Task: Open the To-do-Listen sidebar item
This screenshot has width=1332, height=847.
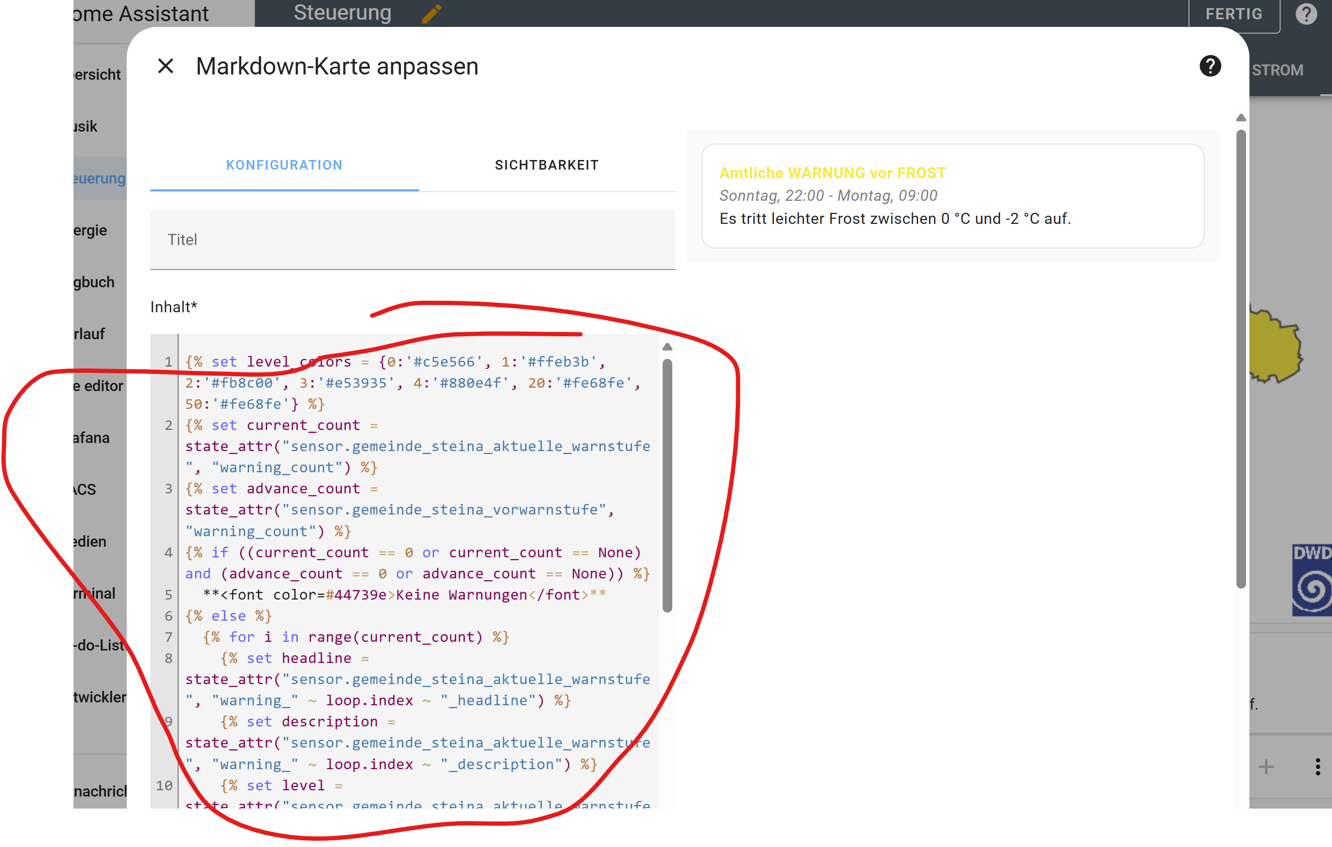Action: (100, 646)
